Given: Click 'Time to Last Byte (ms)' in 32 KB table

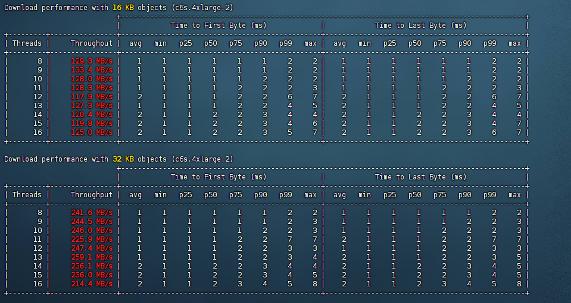Looking at the screenshot, I should [x=420, y=177].
